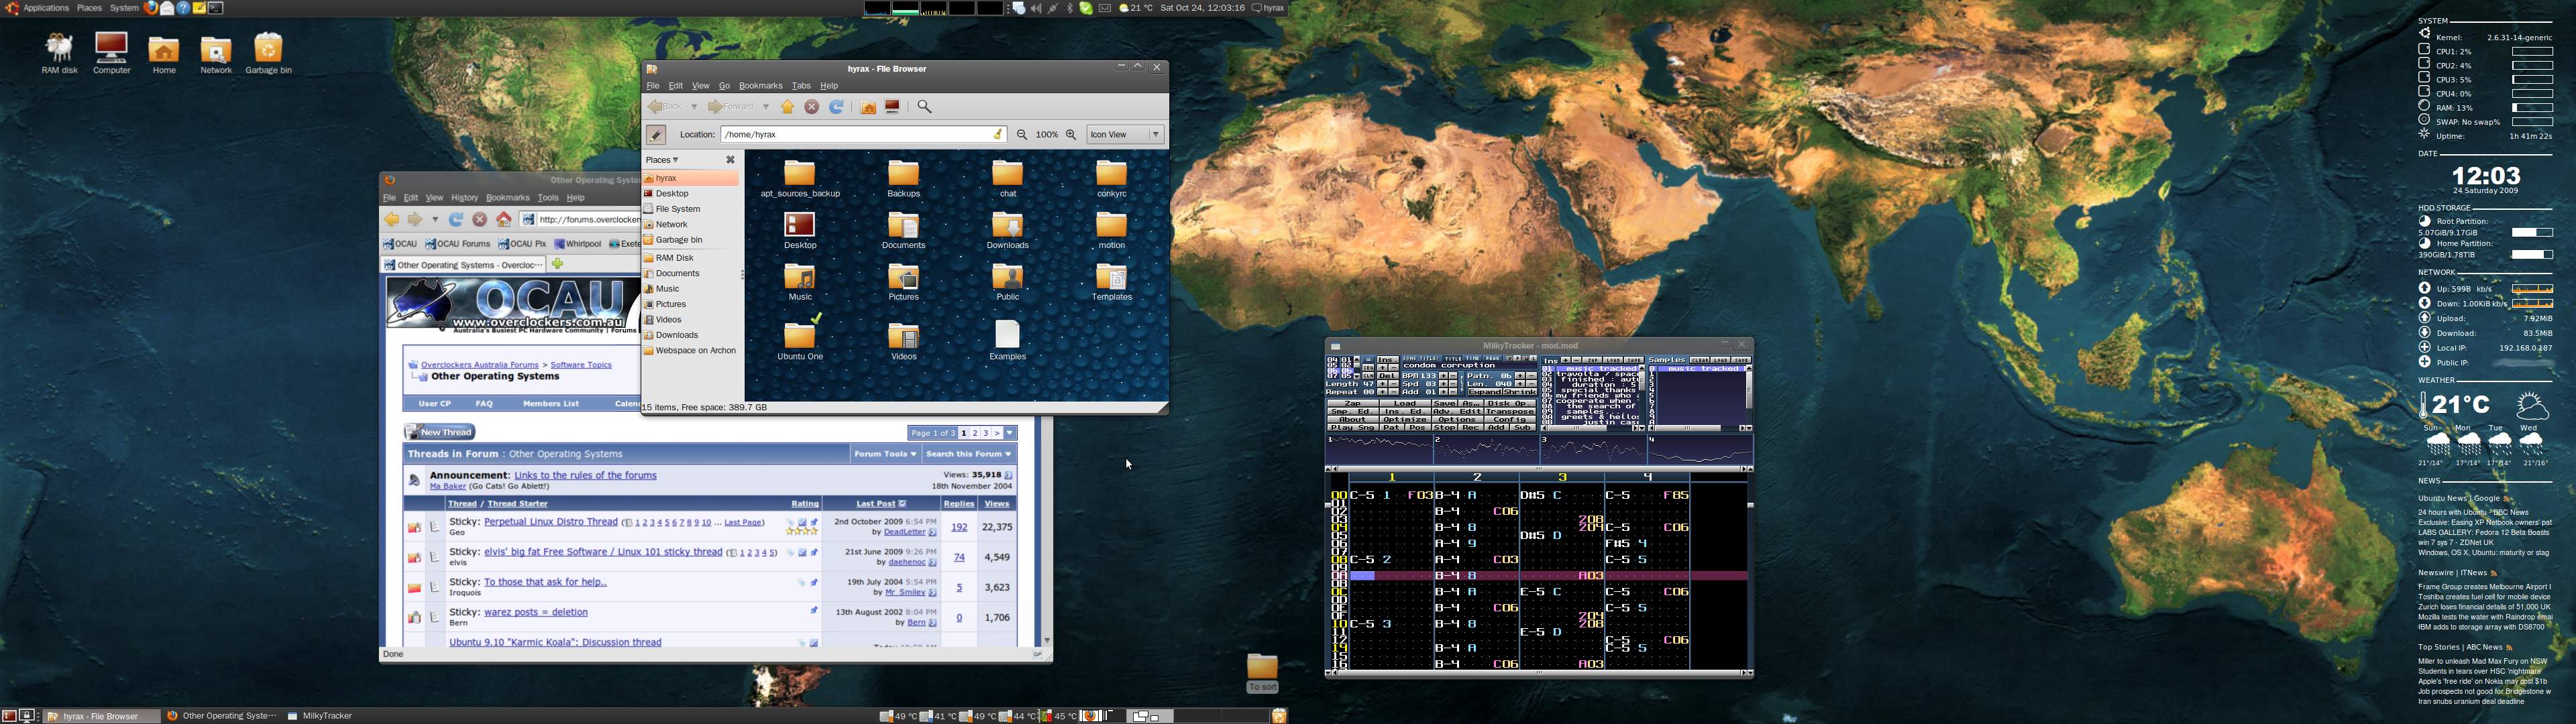The width and height of the screenshot is (2576, 724).
Task: Open the Search this Forum dropdown
Action: pyautogui.click(x=969, y=454)
